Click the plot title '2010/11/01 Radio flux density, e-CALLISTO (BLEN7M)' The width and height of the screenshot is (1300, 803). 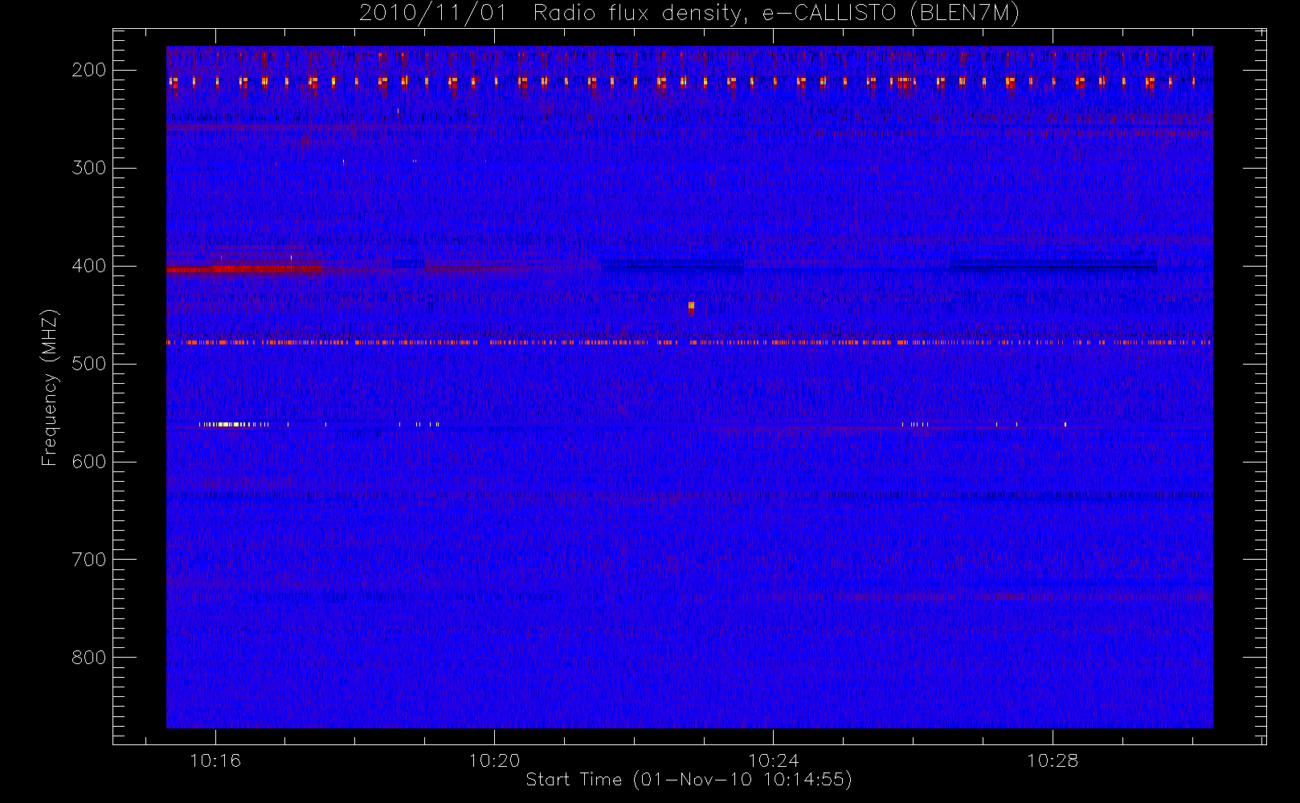[x=689, y=14]
